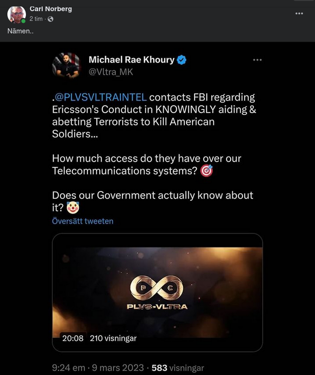315x375 pixels.
Task: Open the Facebook post three-dot options menu
Action: point(298,14)
